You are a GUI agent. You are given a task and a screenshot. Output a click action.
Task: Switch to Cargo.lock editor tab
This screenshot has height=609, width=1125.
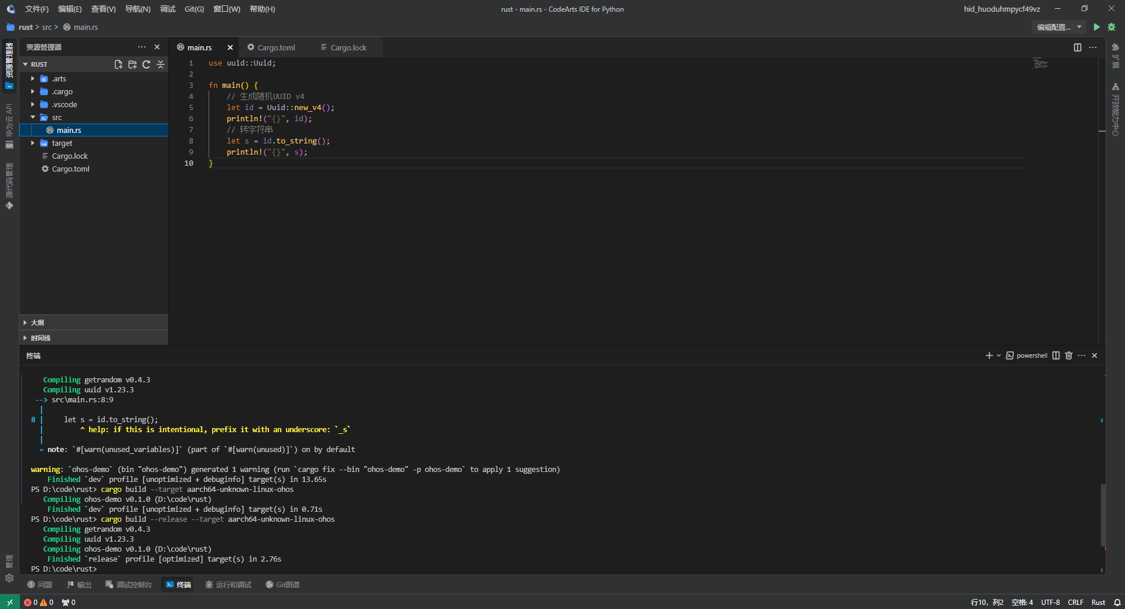348,47
